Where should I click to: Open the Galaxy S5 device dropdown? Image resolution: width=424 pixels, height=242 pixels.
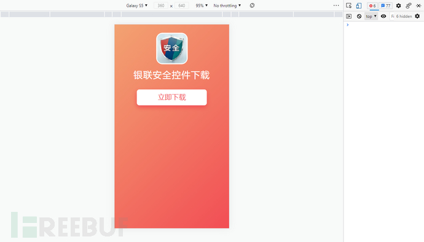tap(137, 6)
